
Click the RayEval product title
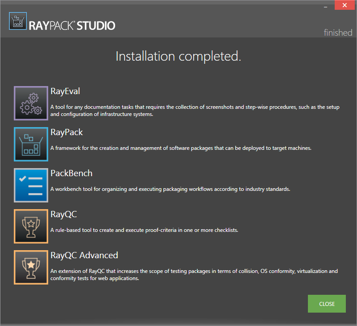[x=65, y=91]
